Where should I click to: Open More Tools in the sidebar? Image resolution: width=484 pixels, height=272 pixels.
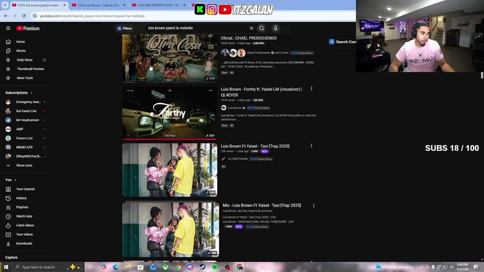(x=26, y=78)
